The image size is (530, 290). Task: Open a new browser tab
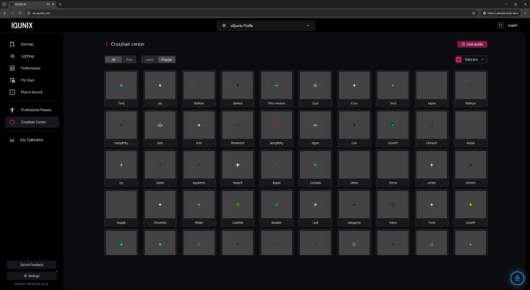point(60,4)
